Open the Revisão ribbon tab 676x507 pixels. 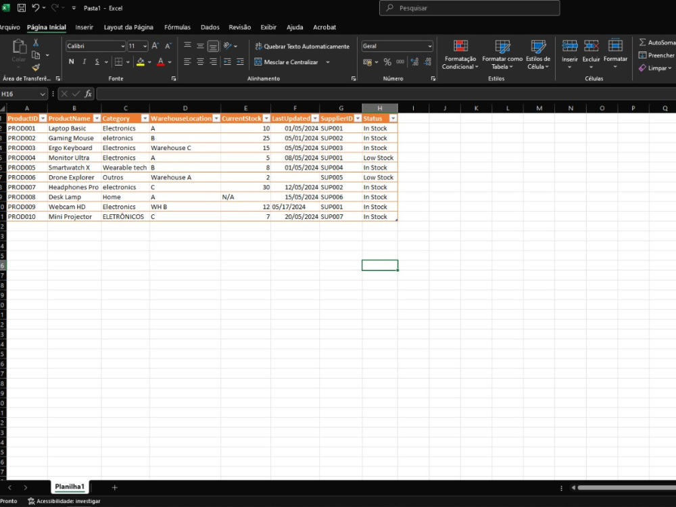240,27
